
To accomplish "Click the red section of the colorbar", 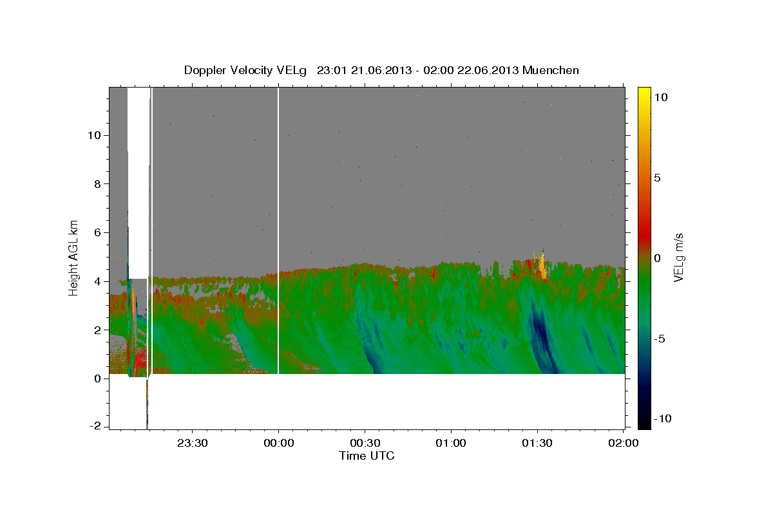I will pyautogui.click(x=644, y=232).
